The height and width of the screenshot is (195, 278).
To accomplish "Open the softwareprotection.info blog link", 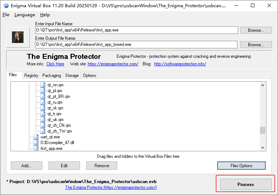I will pos(180,64).
